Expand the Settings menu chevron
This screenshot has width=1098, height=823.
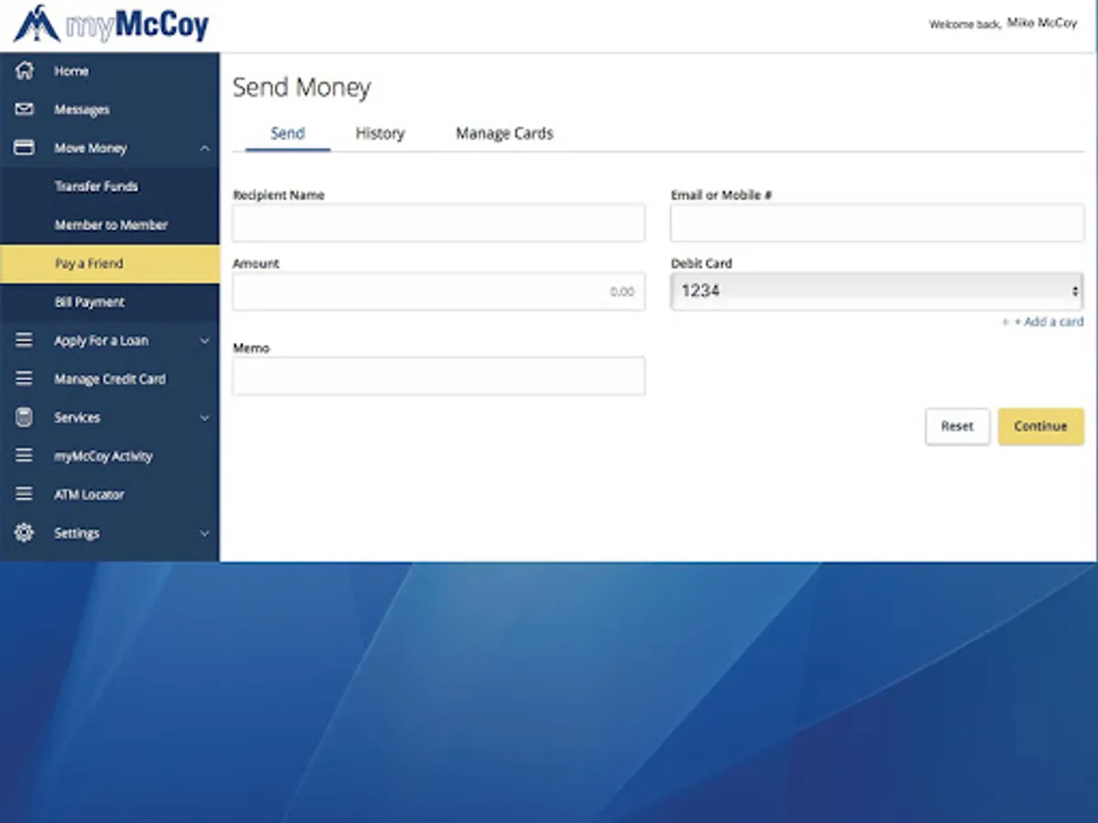204,533
